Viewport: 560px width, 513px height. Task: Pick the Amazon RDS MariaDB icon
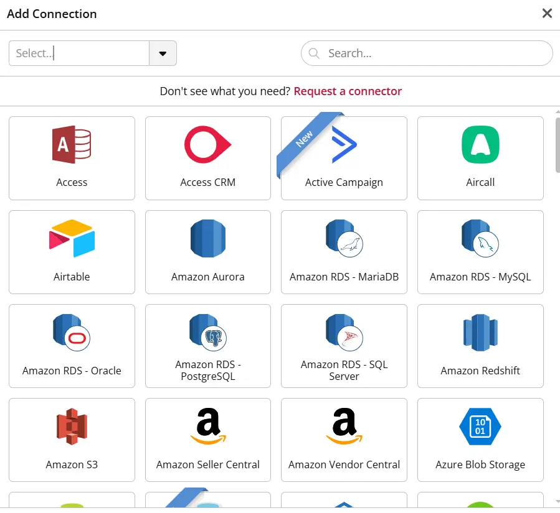[344, 238]
